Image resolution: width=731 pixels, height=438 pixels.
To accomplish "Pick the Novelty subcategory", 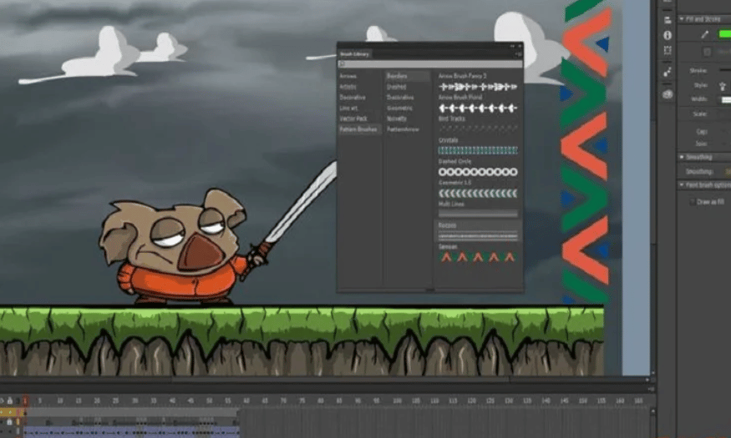I will coord(397,118).
